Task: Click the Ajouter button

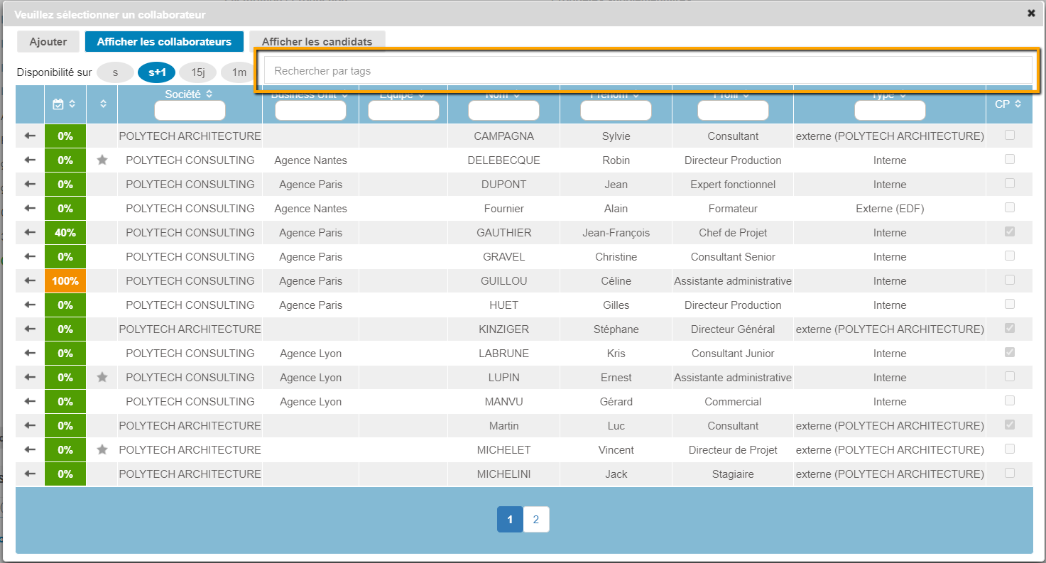Action: 48,42
